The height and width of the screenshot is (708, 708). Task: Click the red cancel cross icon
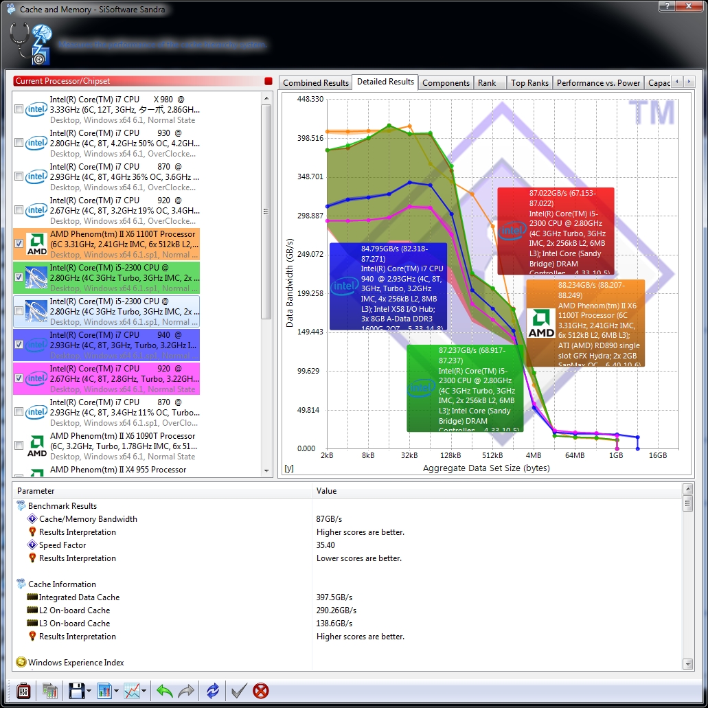[261, 690]
